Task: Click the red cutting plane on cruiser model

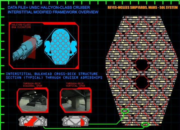Action: pos(30,47)
